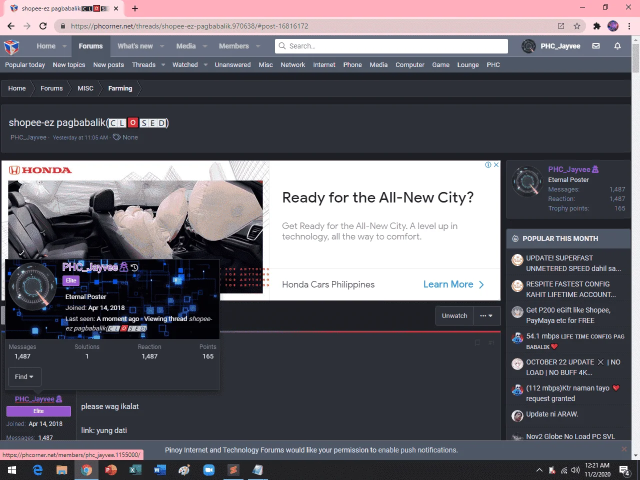Open the alerts bell icon

617,46
